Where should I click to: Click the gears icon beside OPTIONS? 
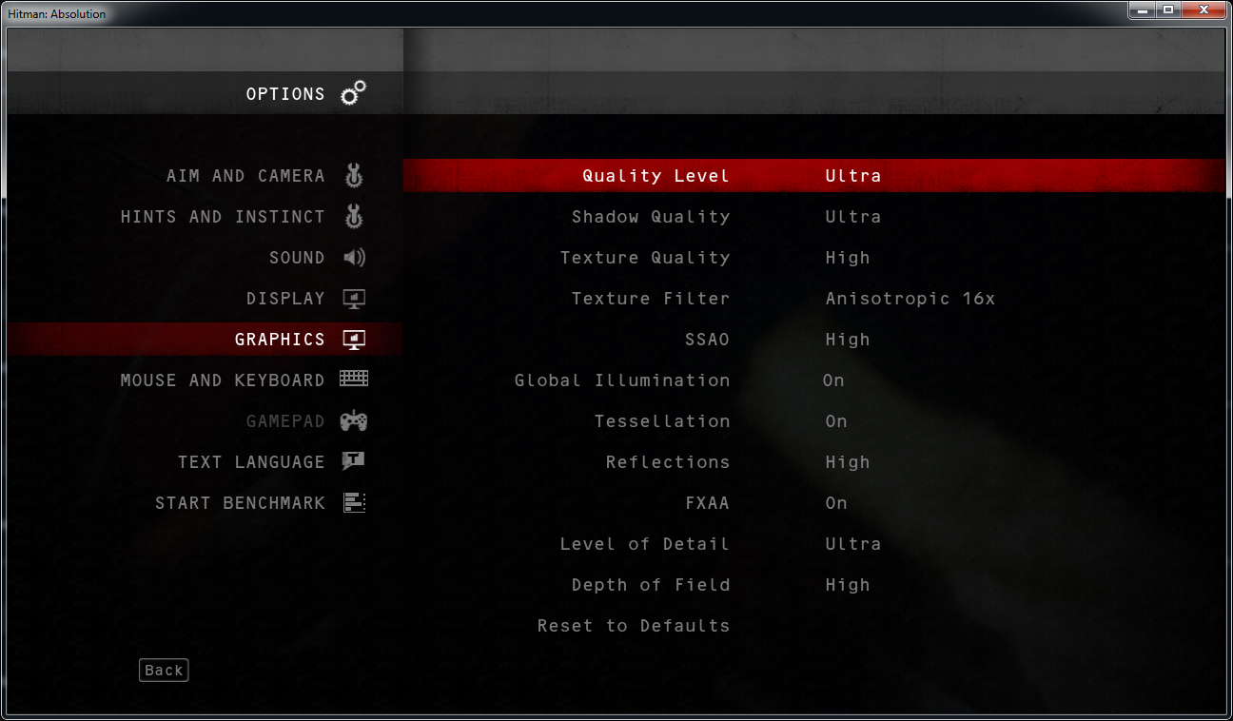(x=353, y=93)
